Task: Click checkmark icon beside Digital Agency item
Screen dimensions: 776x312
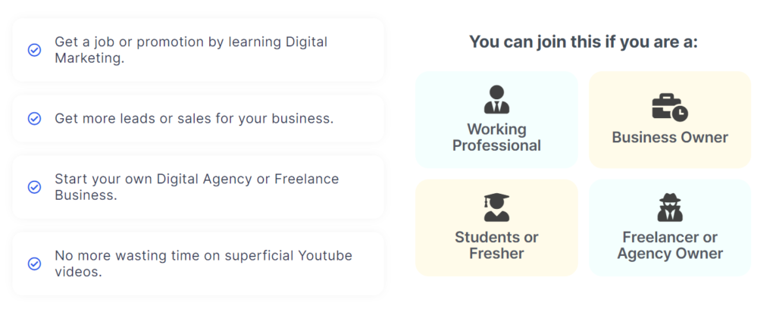Action: point(34,187)
